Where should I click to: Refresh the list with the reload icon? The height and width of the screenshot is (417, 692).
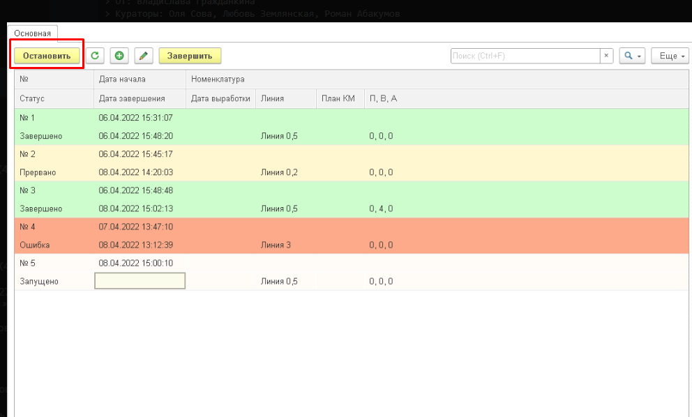95,56
